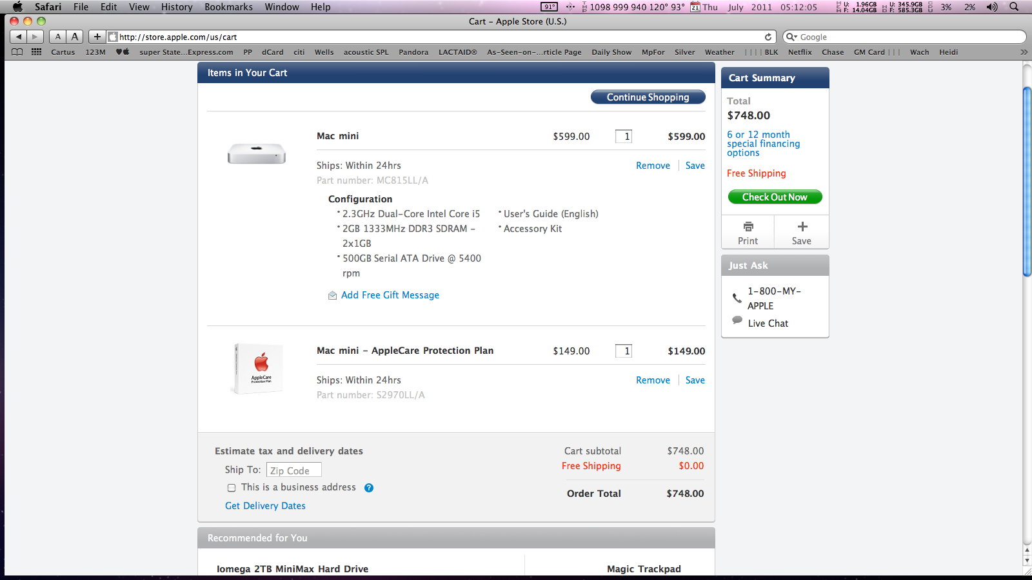
Task: Click the phone icon under Just Ask
Action: pyautogui.click(x=737, y=298)
